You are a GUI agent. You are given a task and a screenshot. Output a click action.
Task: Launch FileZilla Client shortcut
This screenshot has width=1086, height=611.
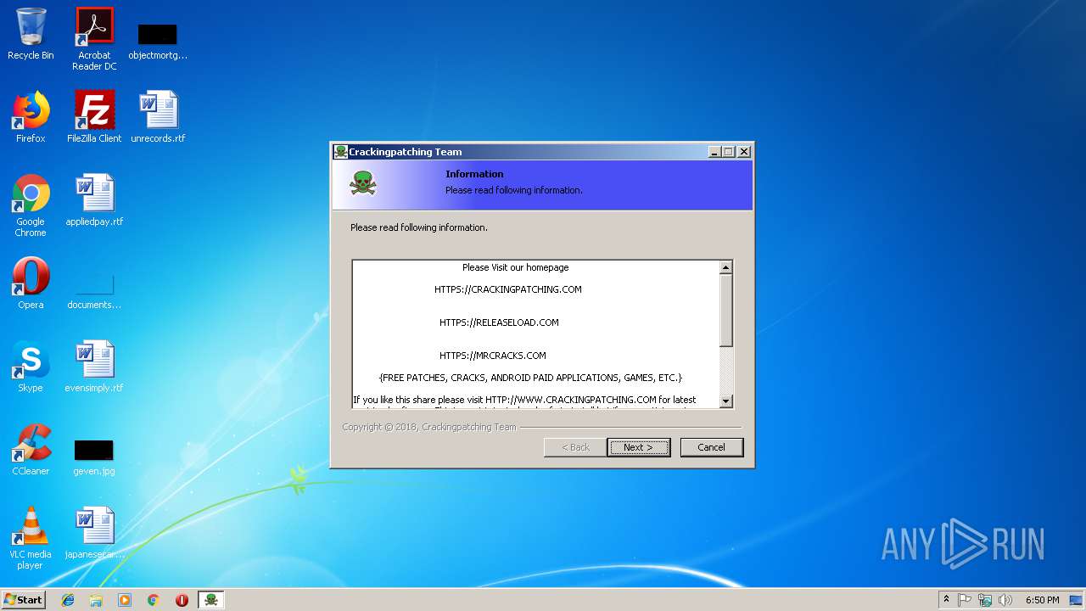tap(94, 117)
